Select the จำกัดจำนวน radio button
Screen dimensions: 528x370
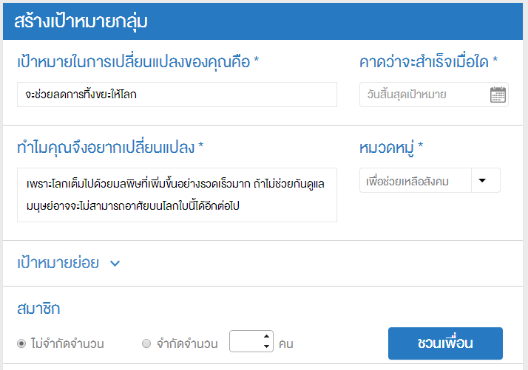[x=146, y=343]
